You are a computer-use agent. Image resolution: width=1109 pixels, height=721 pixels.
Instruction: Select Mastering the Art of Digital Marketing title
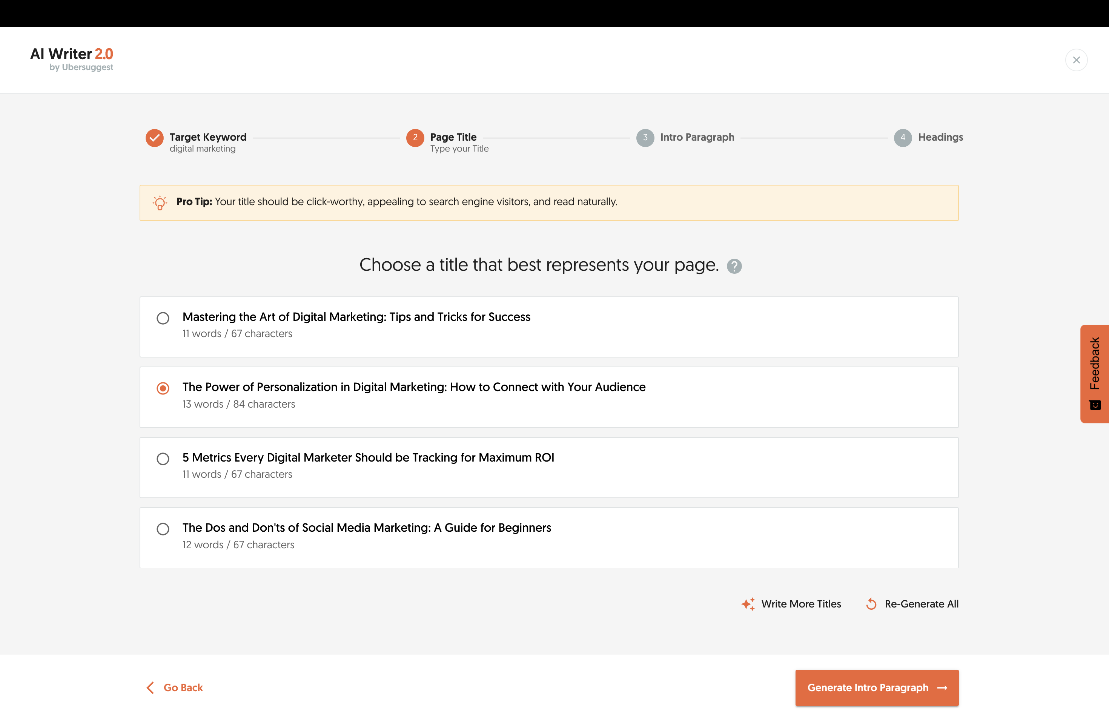163,318
